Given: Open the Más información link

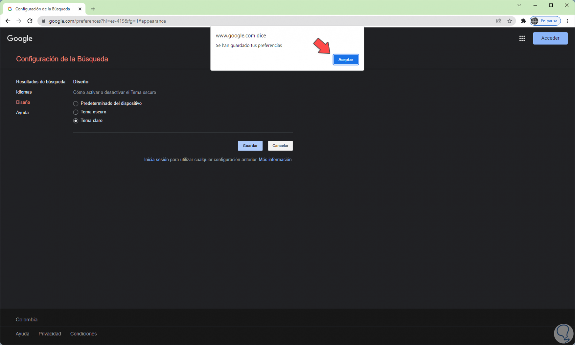Looking at the screenshot, I should (275, 160).
